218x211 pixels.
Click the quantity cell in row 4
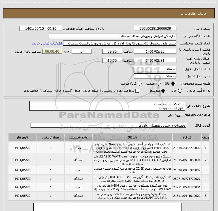coord(51,179)
